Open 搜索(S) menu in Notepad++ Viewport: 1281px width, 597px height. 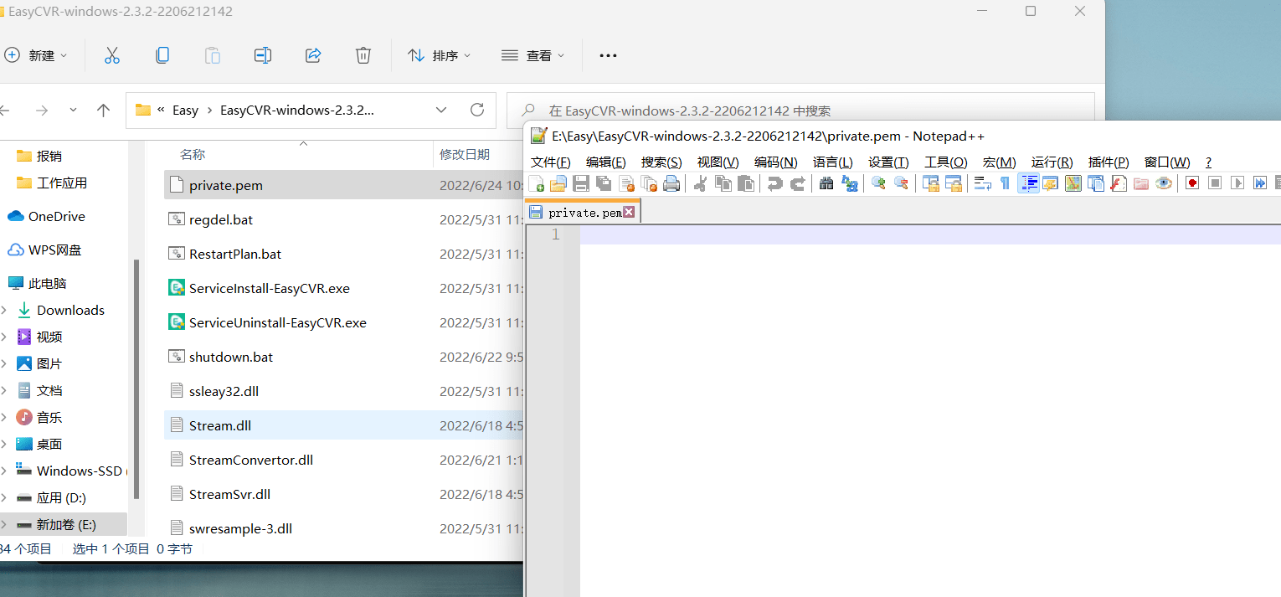pyautogui.click(x=661, y=162)
